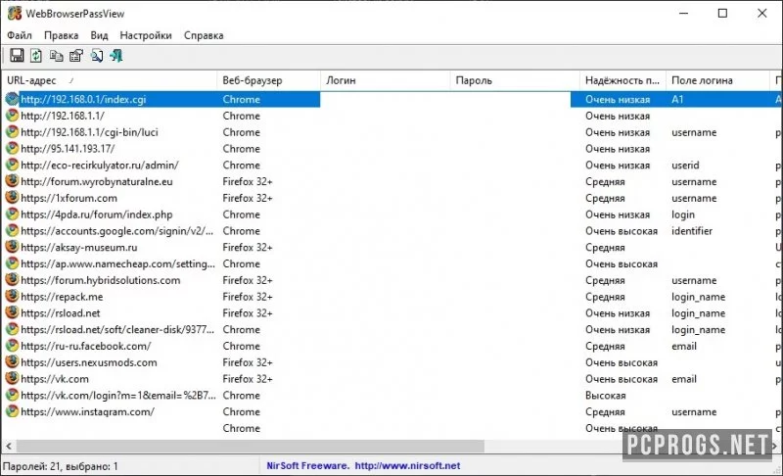Sort by URL-адрес column header
The width and height of the screenshot is (783, 476).
(109, 80)
